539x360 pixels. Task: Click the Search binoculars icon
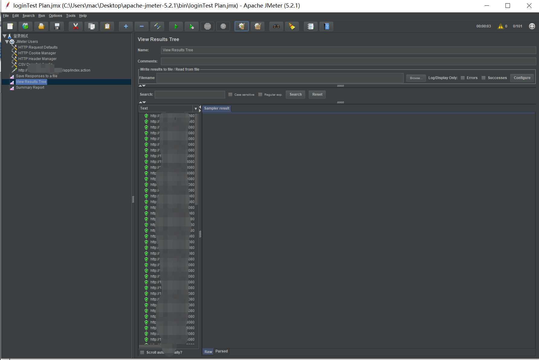[x=276, y=26]
